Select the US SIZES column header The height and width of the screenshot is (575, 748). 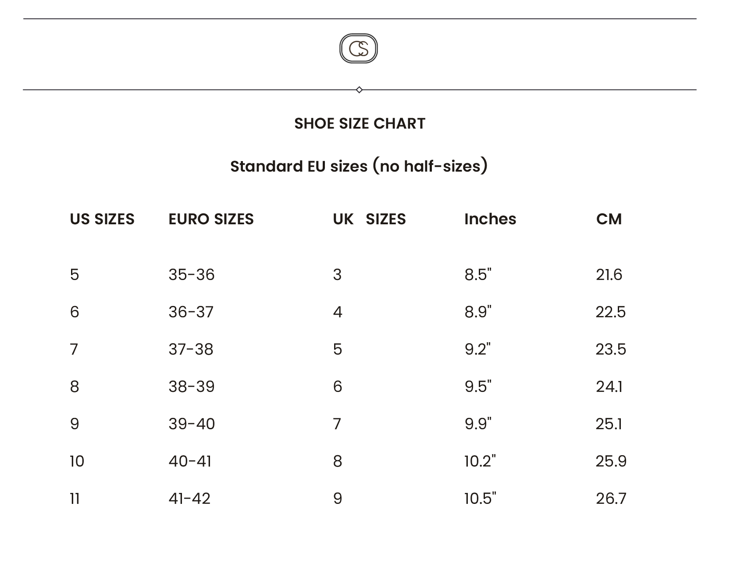pos(102,219)
